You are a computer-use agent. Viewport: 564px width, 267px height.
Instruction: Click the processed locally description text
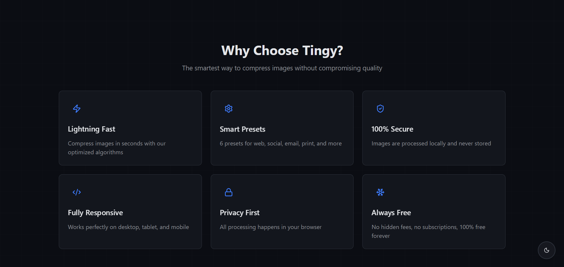tap(431, 144)
